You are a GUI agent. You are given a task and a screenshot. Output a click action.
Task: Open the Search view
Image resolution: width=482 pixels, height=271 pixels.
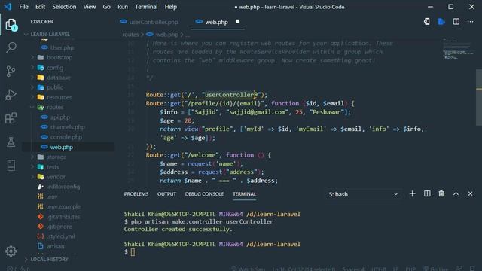(x=11, y=47)
